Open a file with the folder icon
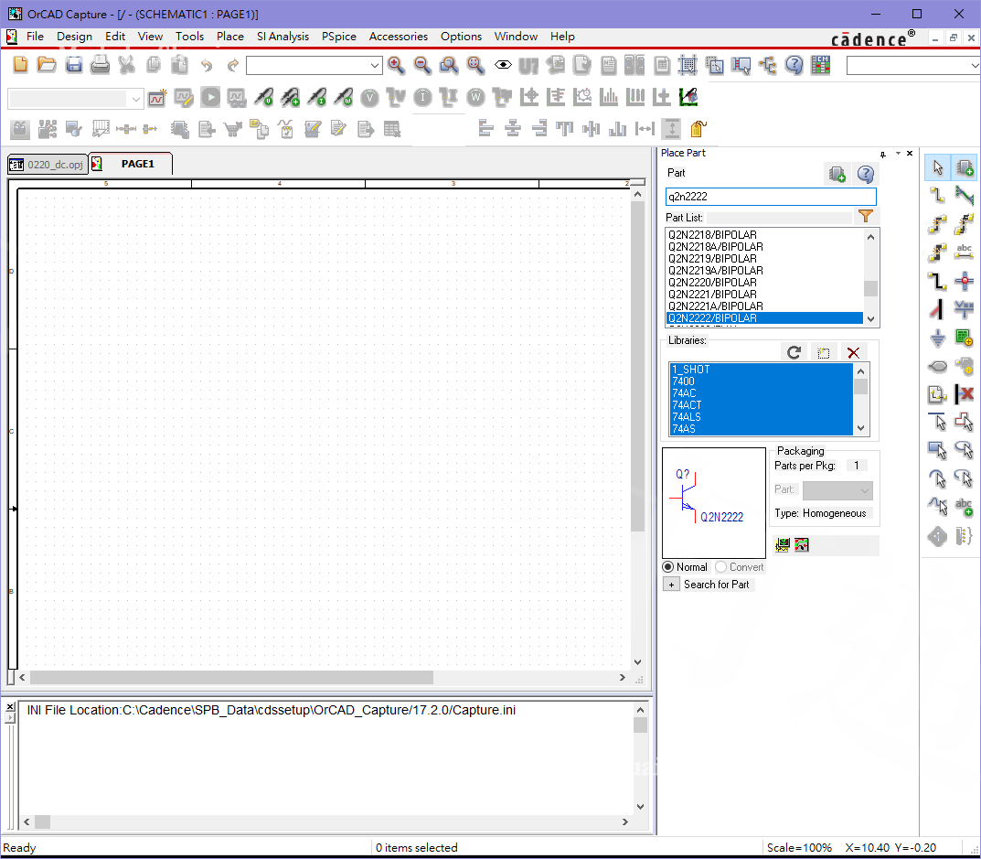The height and width of the screenshot is (859, 981). [47, 64]
